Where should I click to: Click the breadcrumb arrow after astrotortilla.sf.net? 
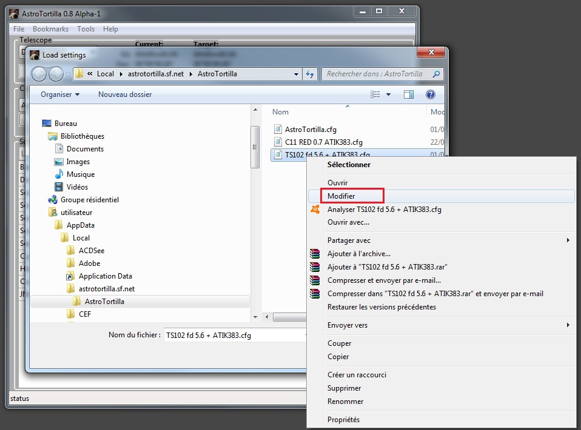point(191,74)
